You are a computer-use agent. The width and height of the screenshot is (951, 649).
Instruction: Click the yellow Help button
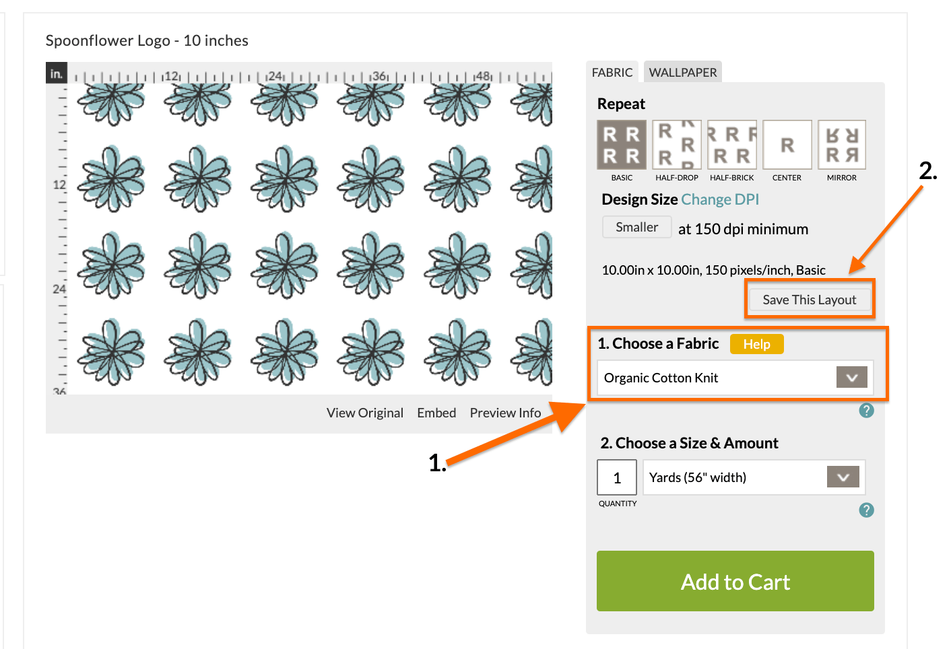click(x=756, y=344)
